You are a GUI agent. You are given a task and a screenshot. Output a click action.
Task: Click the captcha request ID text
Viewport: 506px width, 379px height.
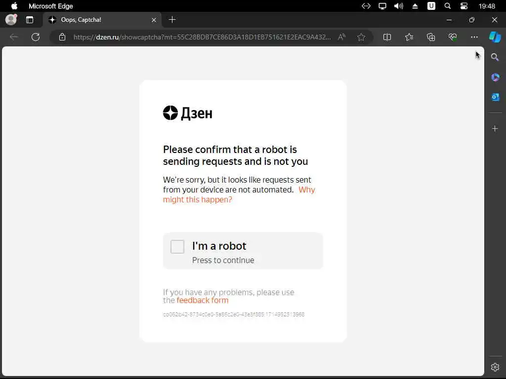(x=234, y=314)
